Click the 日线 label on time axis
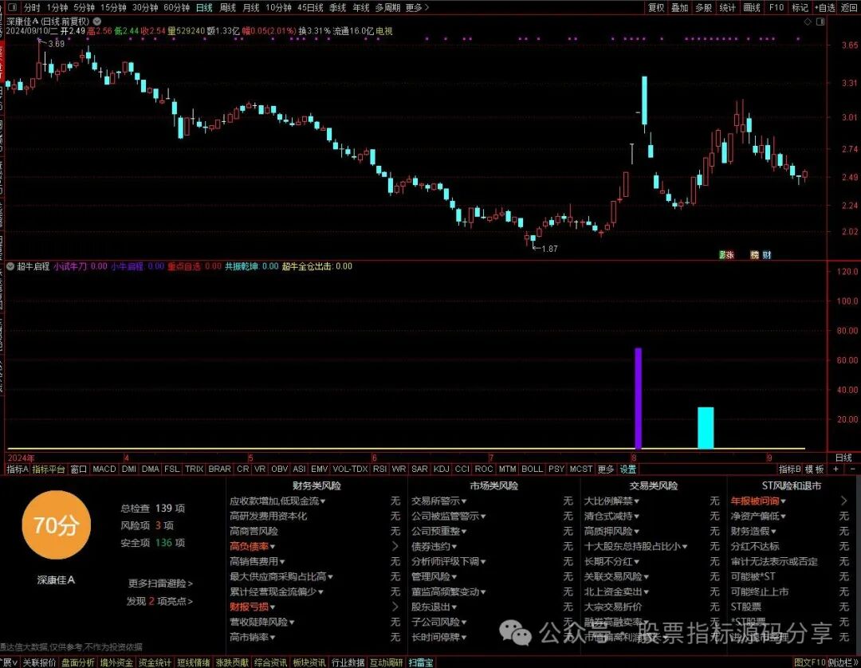Image resolution: width=861 pixels, height=668 pixels. tap(843, 458)
